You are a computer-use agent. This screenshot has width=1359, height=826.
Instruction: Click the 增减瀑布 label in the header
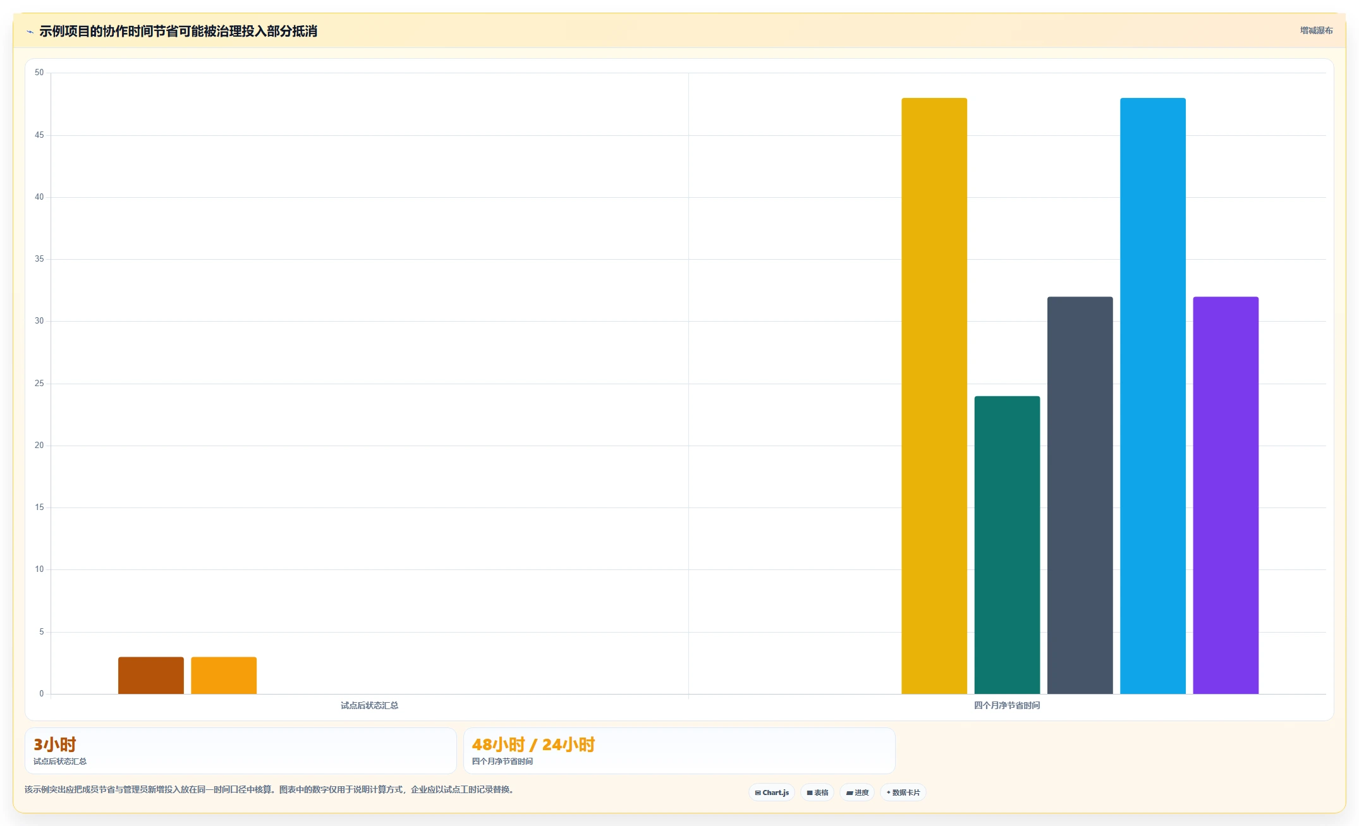point(1316,30)
